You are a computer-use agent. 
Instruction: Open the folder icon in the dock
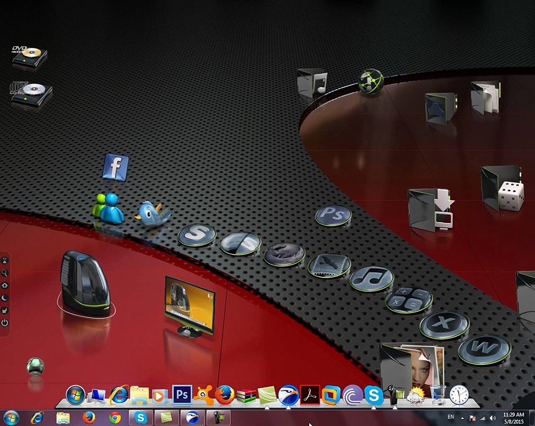tap(139, 396)
